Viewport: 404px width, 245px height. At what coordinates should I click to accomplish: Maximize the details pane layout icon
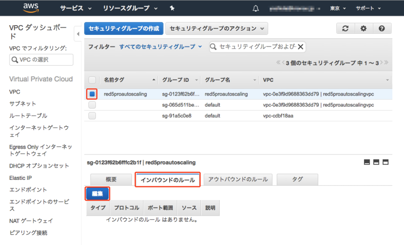click(386, 162)
